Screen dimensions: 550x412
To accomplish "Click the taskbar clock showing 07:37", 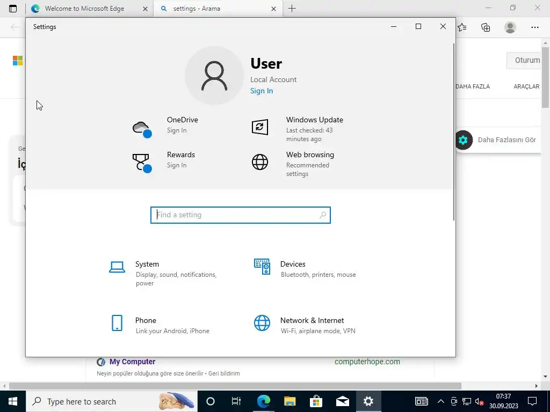I will (503, 401).
